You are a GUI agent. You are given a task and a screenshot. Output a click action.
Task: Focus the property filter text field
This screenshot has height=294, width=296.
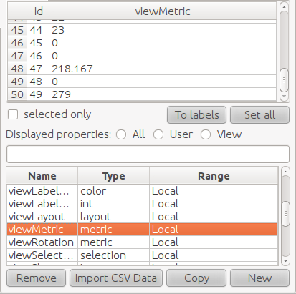pyautogui.click(x=148, y=155)
